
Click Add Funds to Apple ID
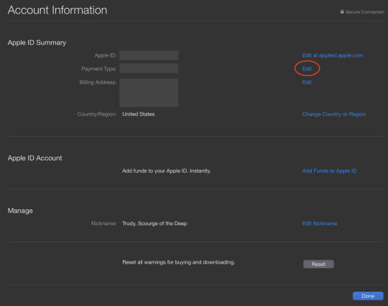point(329,171)
